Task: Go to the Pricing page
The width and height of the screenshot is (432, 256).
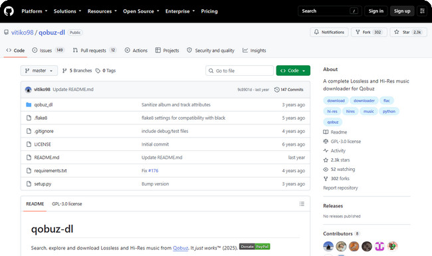Action: click(209, 11)
